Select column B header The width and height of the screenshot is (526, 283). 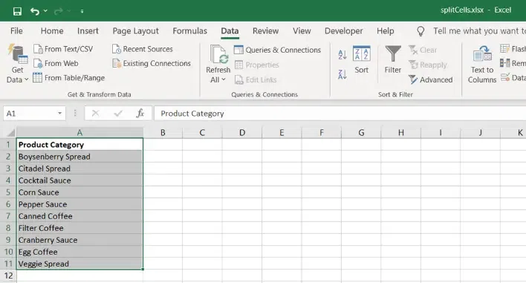pos(163,132)
